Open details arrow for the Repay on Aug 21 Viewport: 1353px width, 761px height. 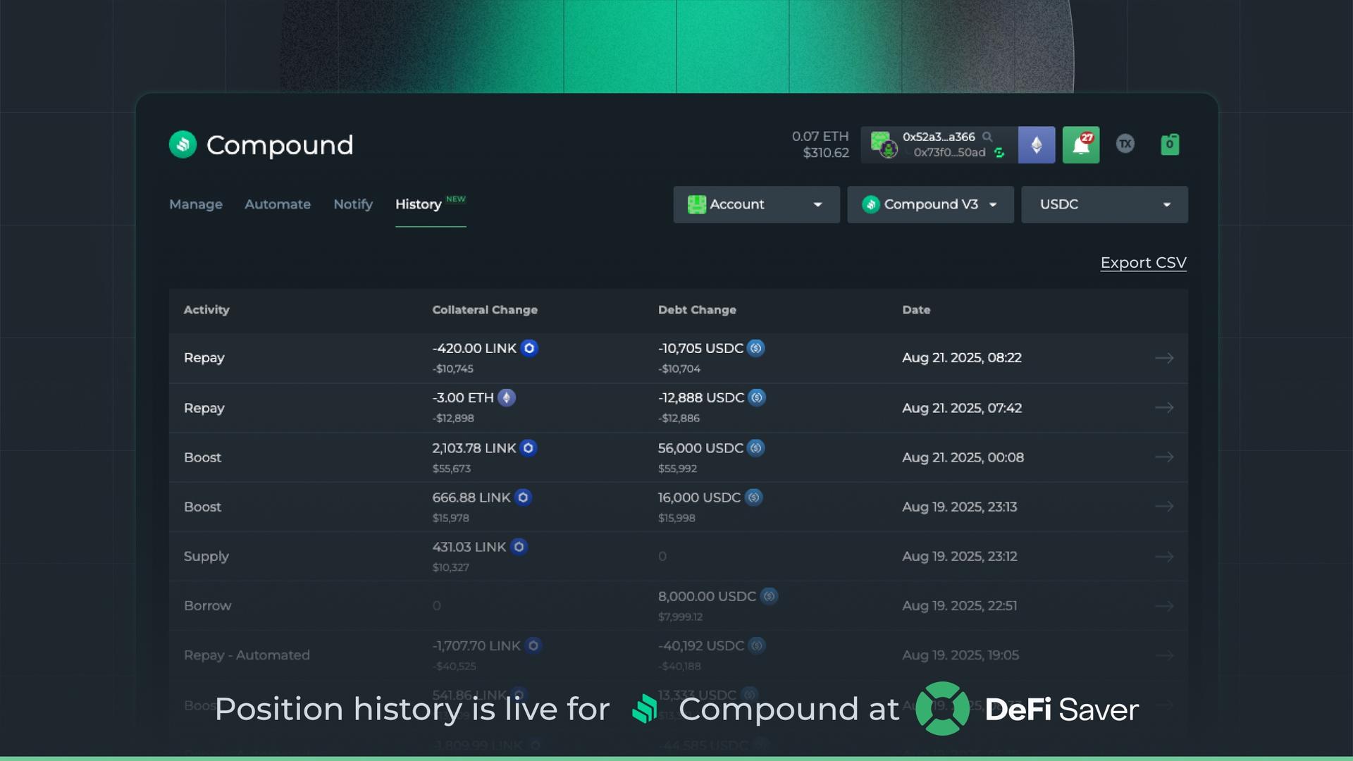click(1165, 358)
